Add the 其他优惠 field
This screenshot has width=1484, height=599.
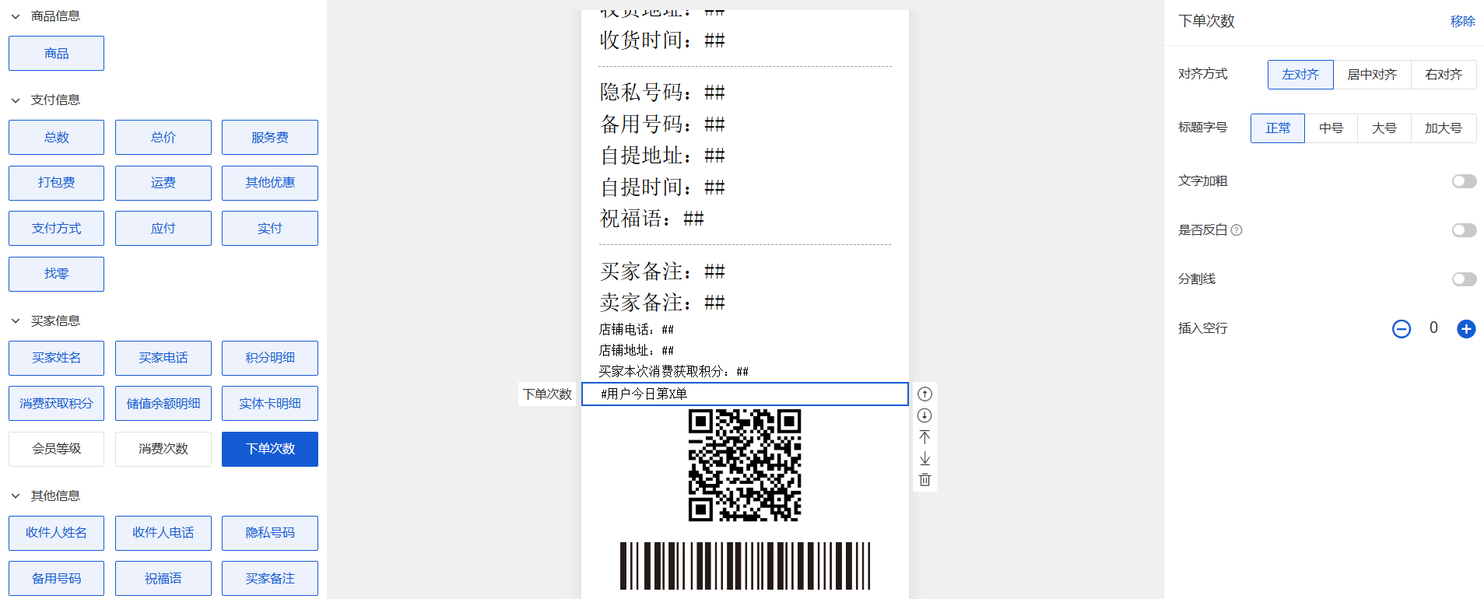coord(269,183)
